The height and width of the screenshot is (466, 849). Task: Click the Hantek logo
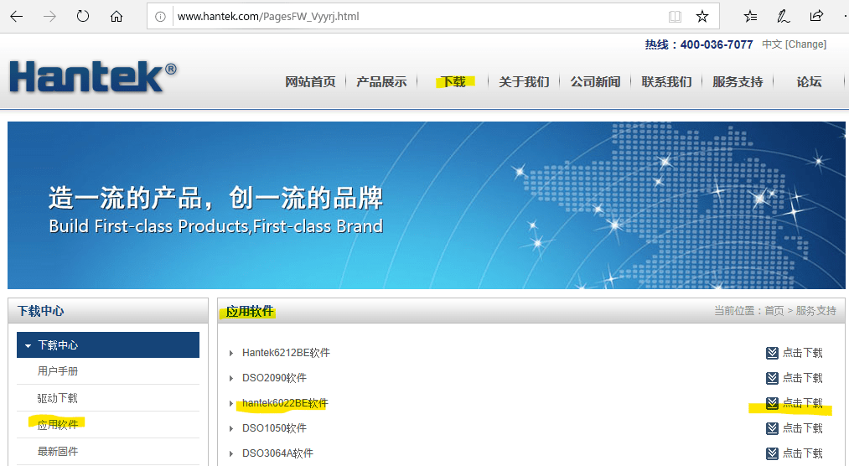[x=93, y=75]
